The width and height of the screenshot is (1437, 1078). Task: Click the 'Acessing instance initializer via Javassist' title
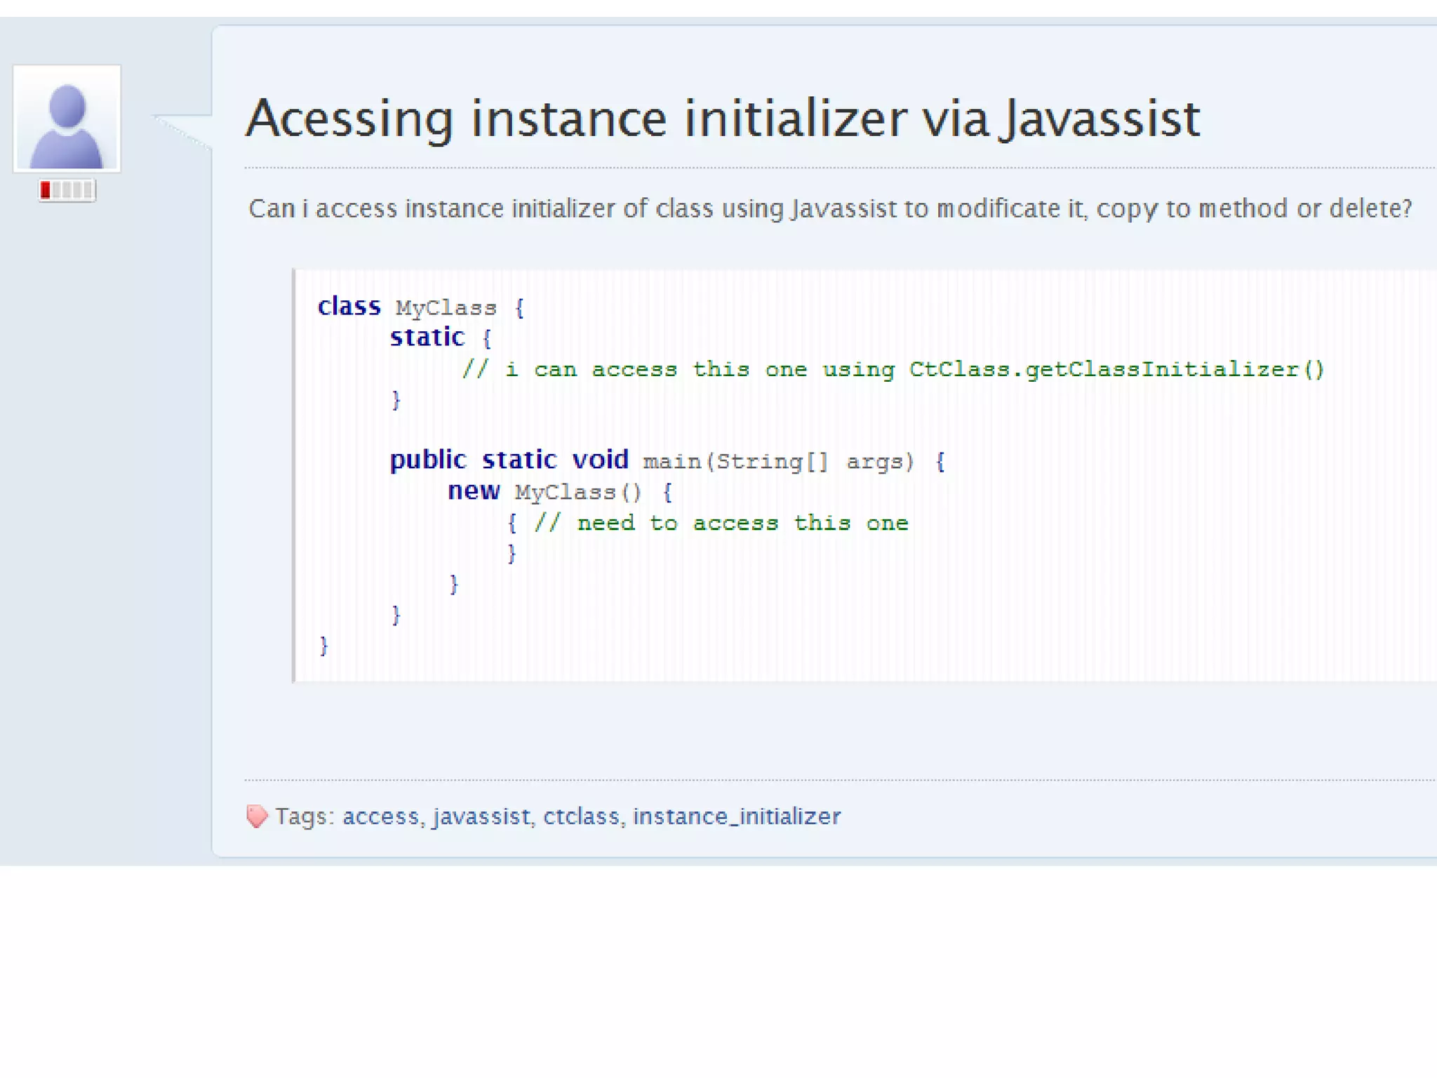point(723,118)
